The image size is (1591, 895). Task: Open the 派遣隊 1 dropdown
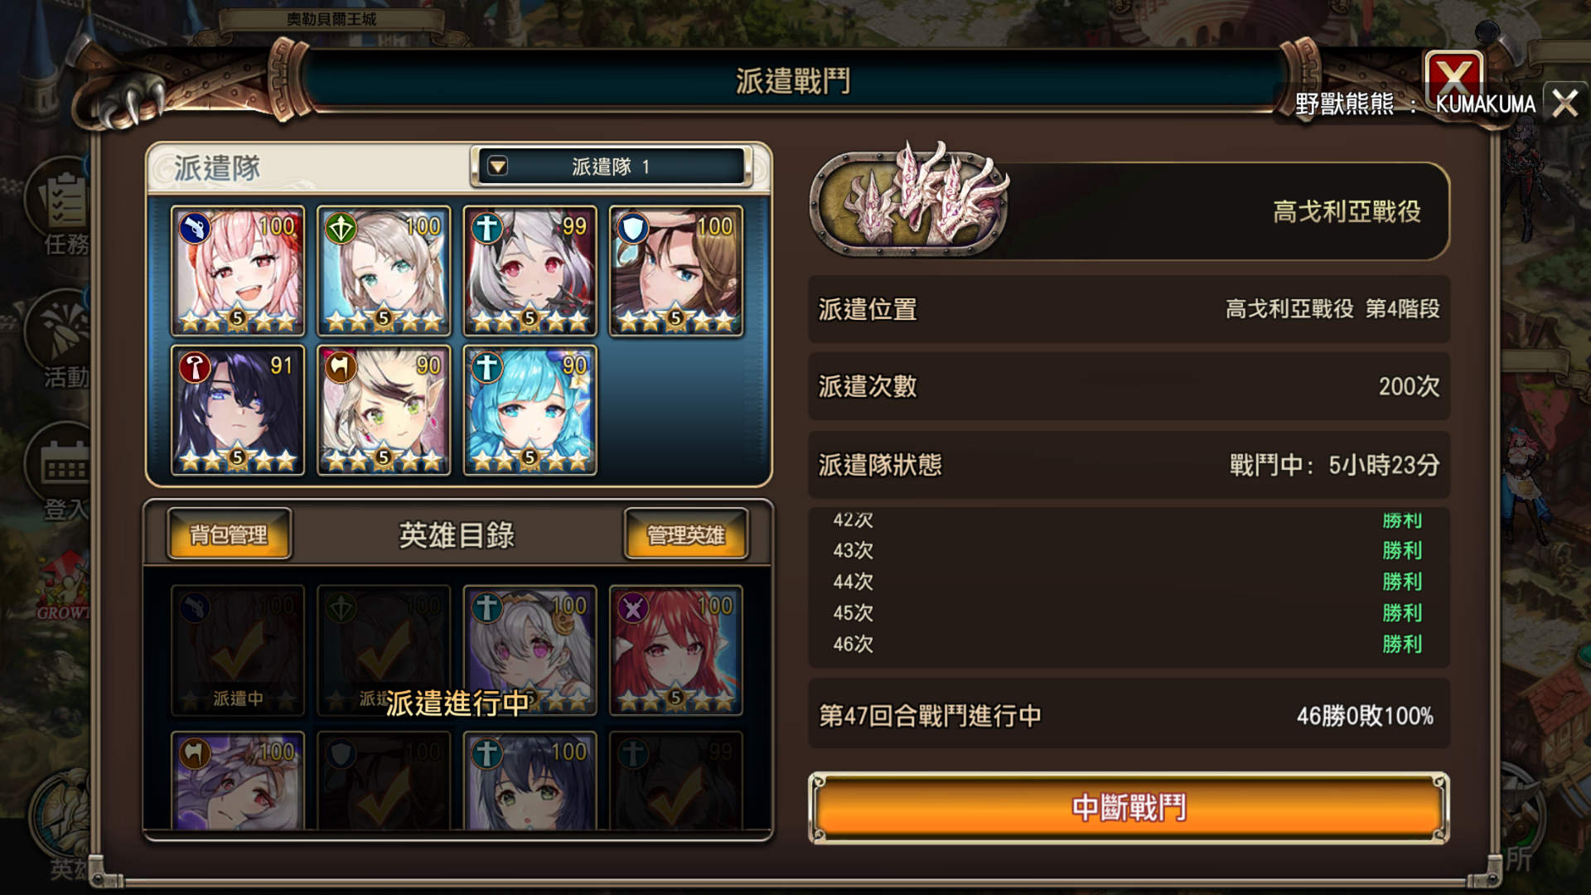pyautogui.click(x=612, y=167)
